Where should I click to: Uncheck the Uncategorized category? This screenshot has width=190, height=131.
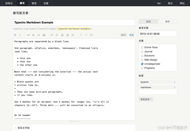pos(142,64)
